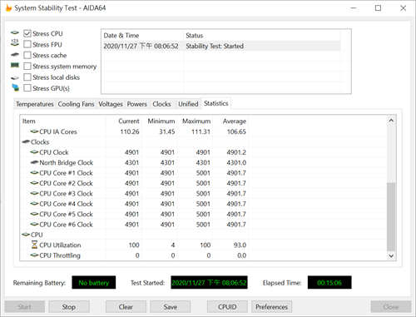Click the '00:15:06' elapsed time value
416x317 pixels.
[329, 283]
